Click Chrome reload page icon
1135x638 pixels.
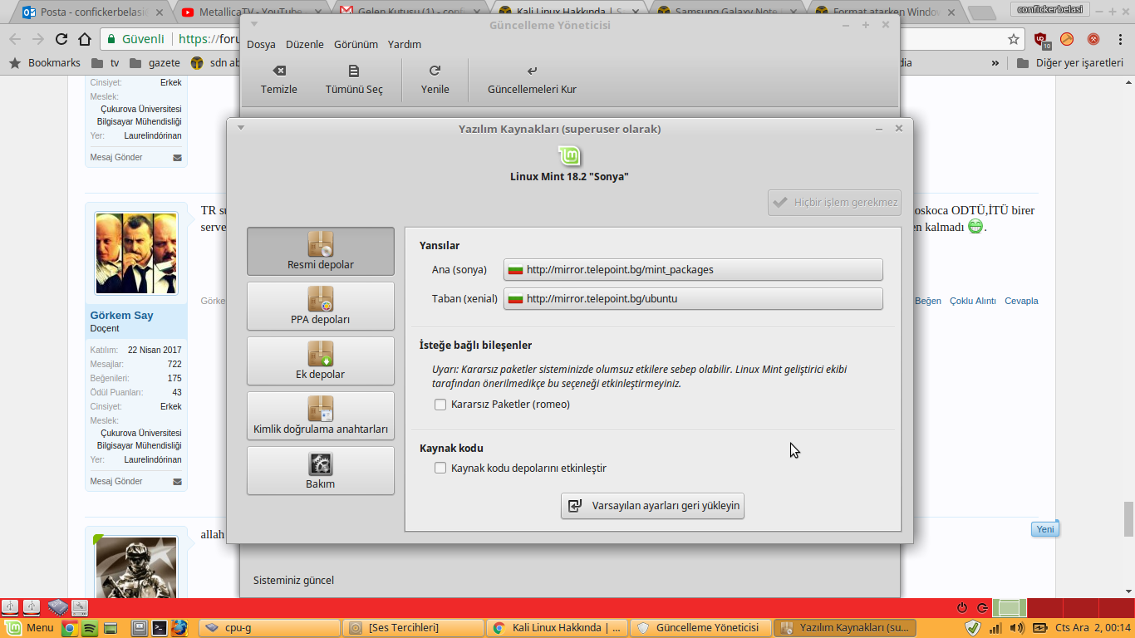[61, 39]
